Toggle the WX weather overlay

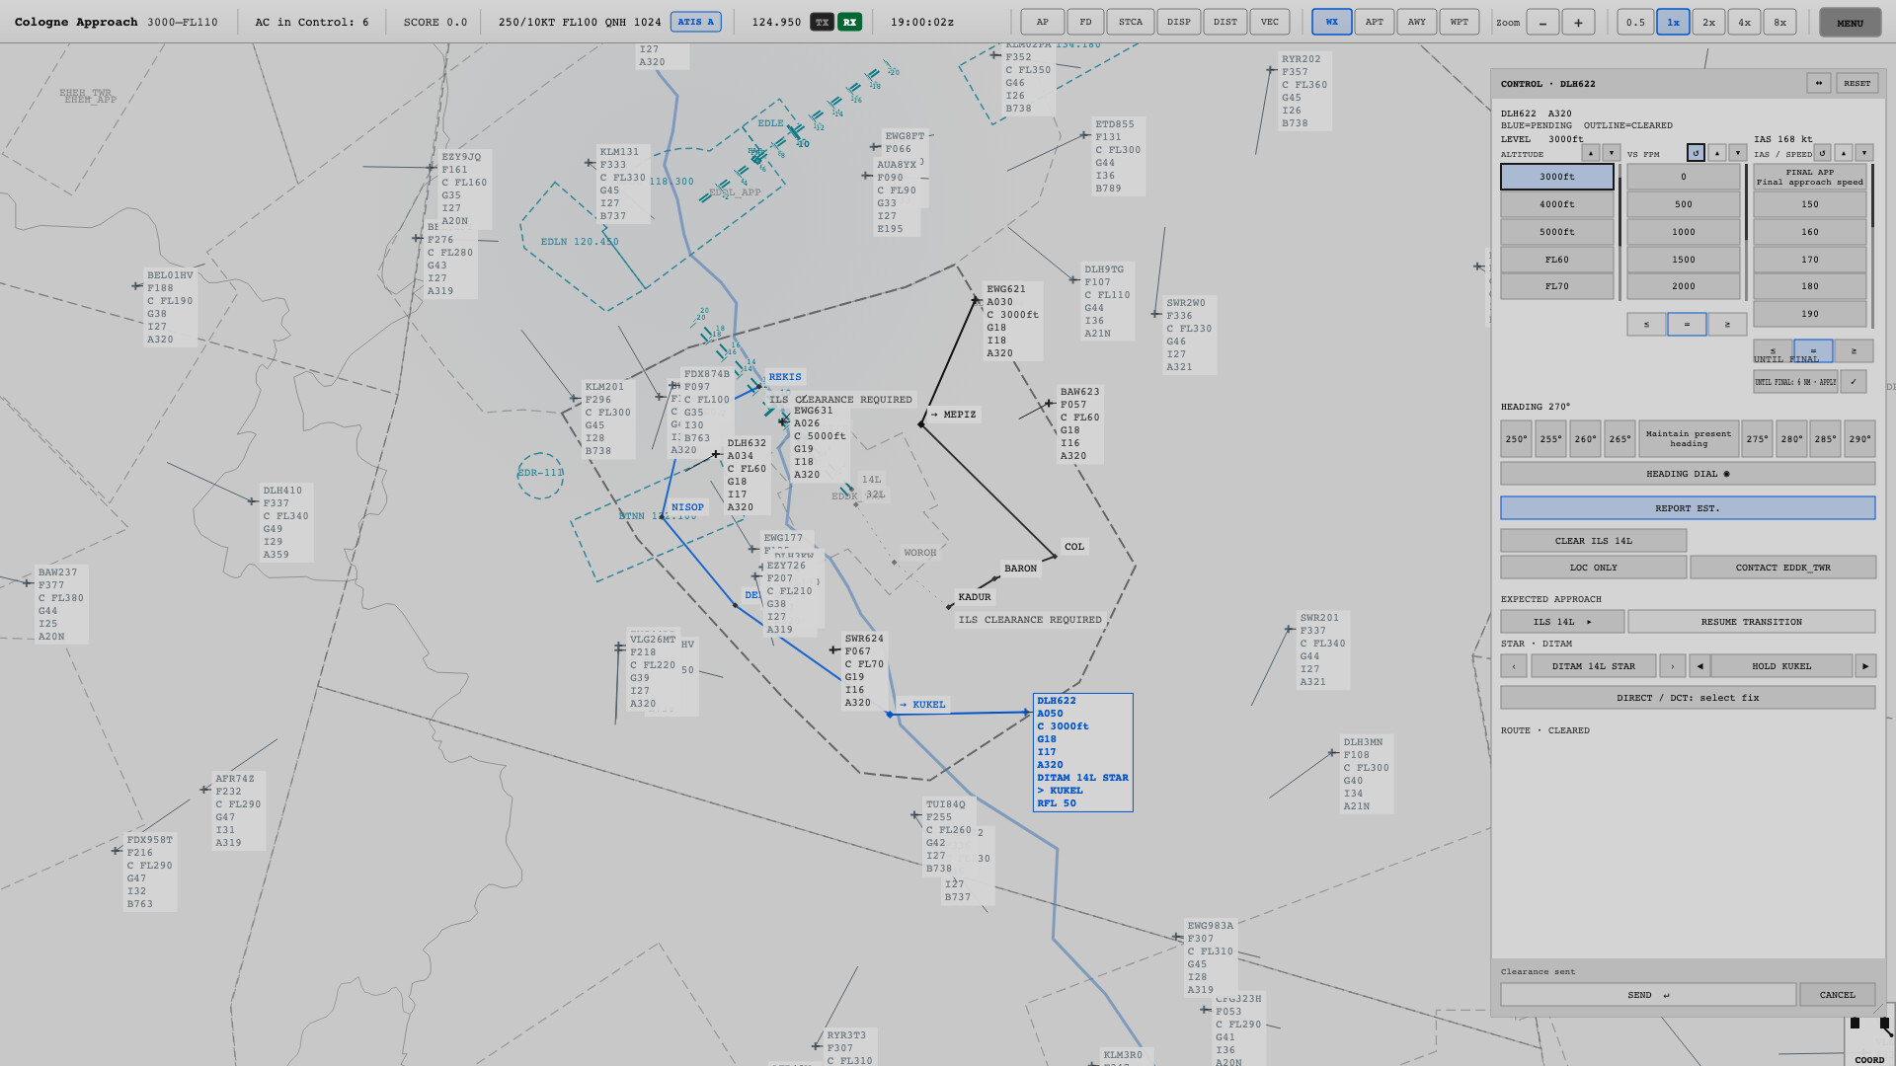tap(1332, 22)
